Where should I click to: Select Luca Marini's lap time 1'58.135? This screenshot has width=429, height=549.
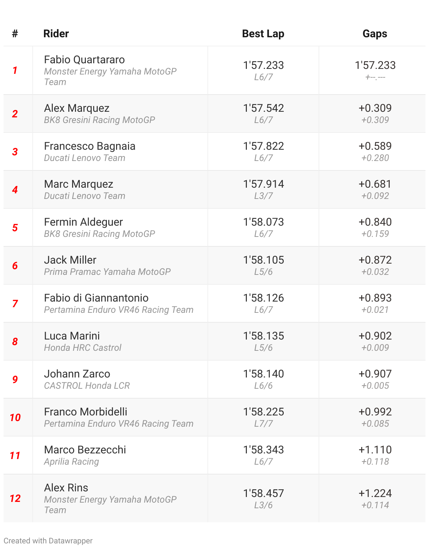pos(263,336)
